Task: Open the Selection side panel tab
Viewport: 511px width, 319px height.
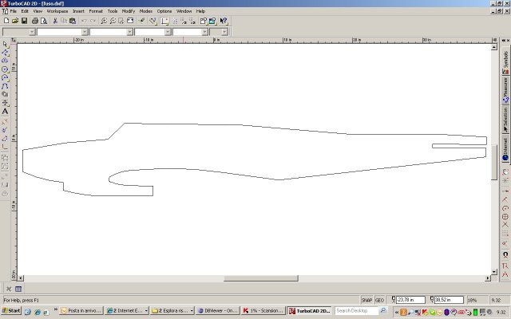Action: 505,120
